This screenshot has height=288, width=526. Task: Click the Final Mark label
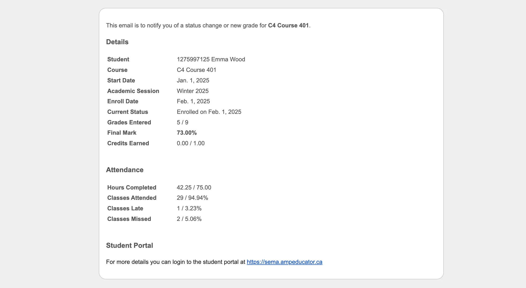pos(122,133)
